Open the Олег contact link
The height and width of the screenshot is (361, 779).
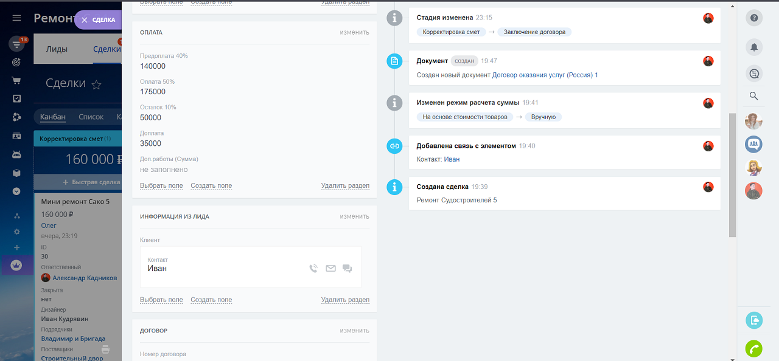pyautogui.click(x=49, y=225)
